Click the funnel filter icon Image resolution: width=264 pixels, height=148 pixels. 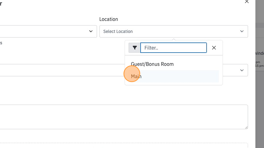tap(134, 48)
